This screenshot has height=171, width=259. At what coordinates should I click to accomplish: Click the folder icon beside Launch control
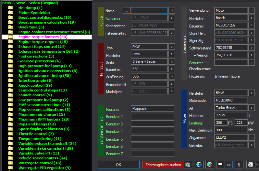[10, 95]
